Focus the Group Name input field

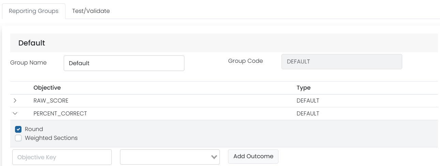(124, 63)
